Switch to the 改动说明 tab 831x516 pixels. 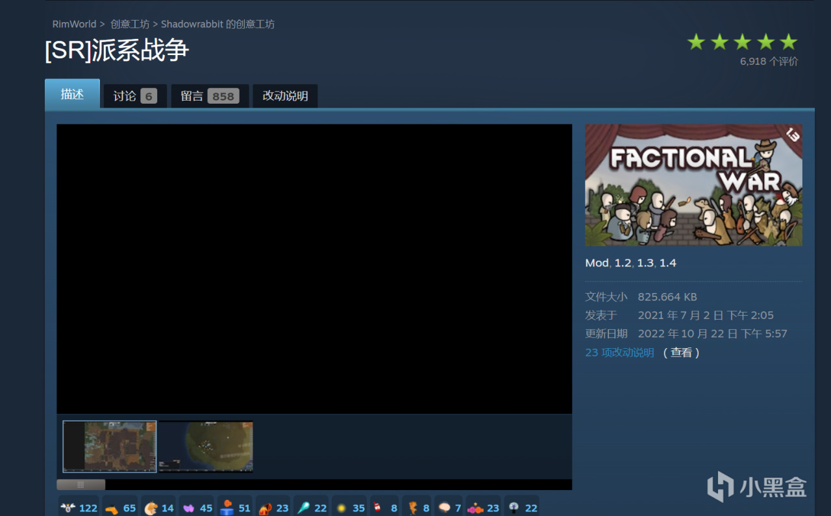[x=285, y=96]
